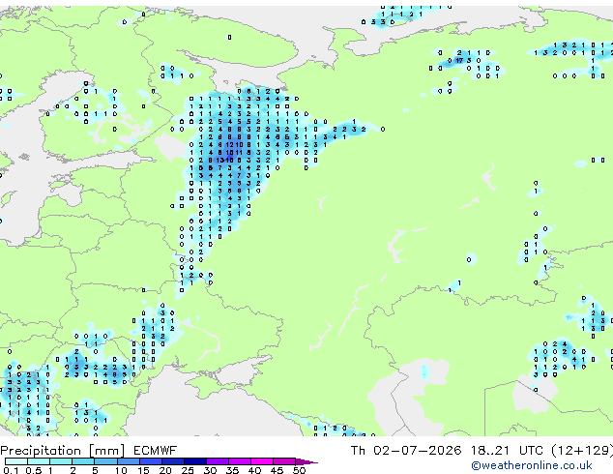Select the 35–40 mm violet legend swatch
Image resolution: width=613 pixels, height=474 pixels.
coord(239,461)
